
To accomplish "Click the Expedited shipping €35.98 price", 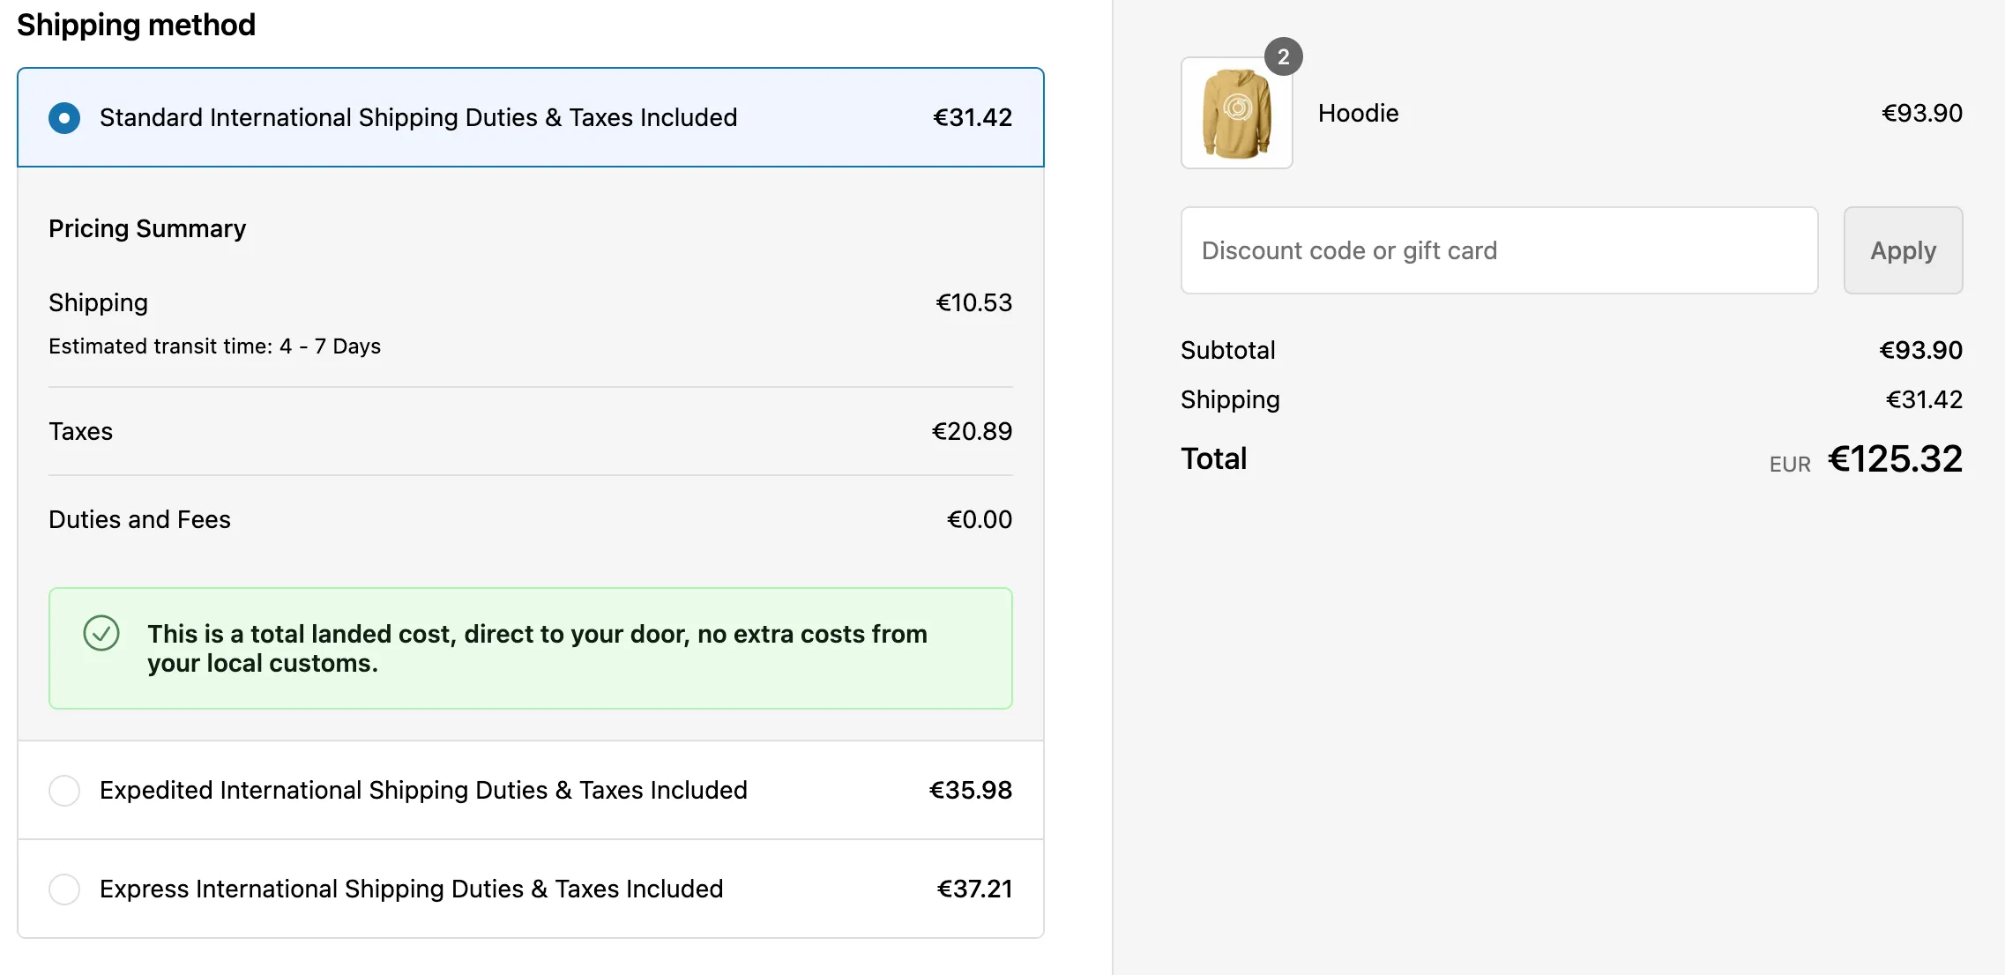I will (x=970, y=791).
